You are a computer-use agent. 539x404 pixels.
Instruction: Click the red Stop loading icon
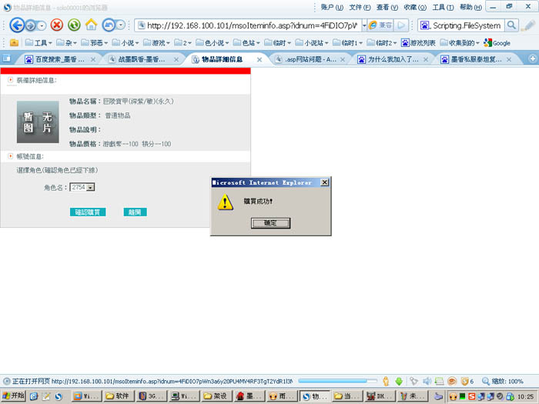[57, 25]
